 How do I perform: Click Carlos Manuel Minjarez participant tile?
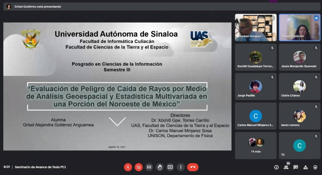256,116
